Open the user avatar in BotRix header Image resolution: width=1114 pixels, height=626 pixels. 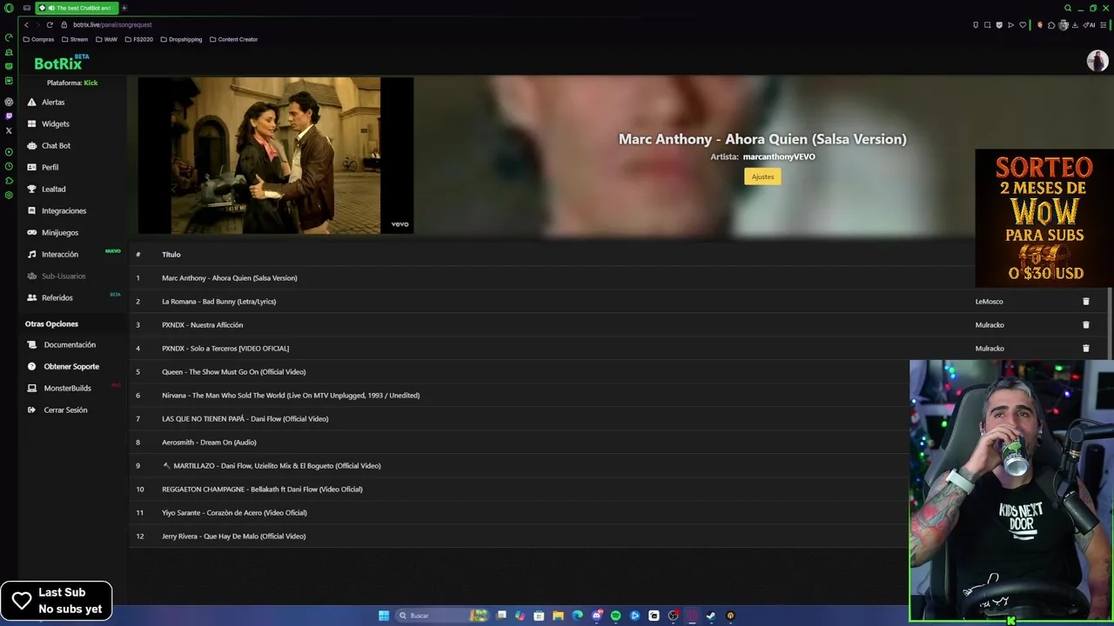pos(1097,61)
